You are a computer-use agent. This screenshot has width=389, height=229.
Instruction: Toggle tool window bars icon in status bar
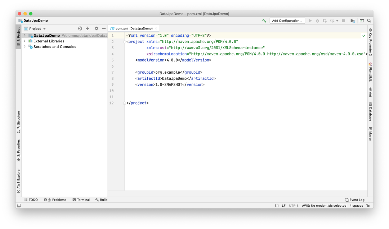[19, 206]
